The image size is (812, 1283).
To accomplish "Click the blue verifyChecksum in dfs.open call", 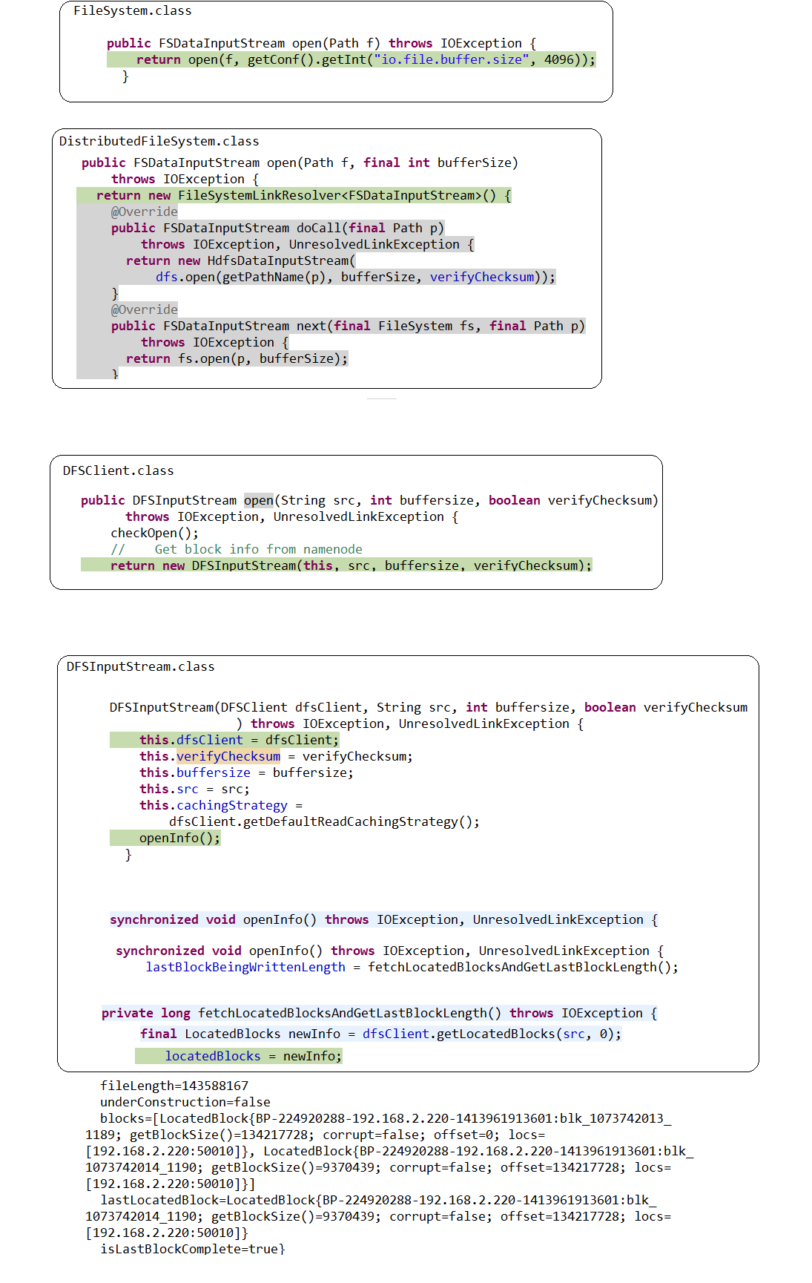I will (482, 278).
